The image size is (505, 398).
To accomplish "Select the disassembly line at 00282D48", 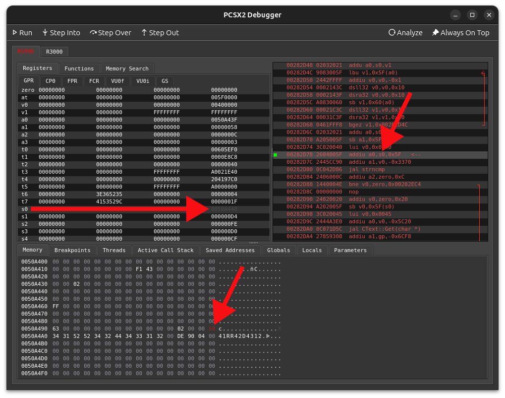I will pyautogui.click(x=380, y=65).
